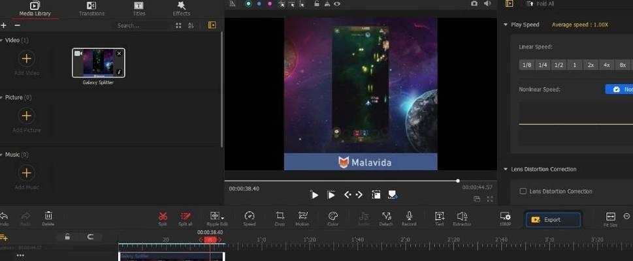The width and height of the screenshot is (633, 261).
Task: Toggle the preview lock icon
Action: coord(317,4)
